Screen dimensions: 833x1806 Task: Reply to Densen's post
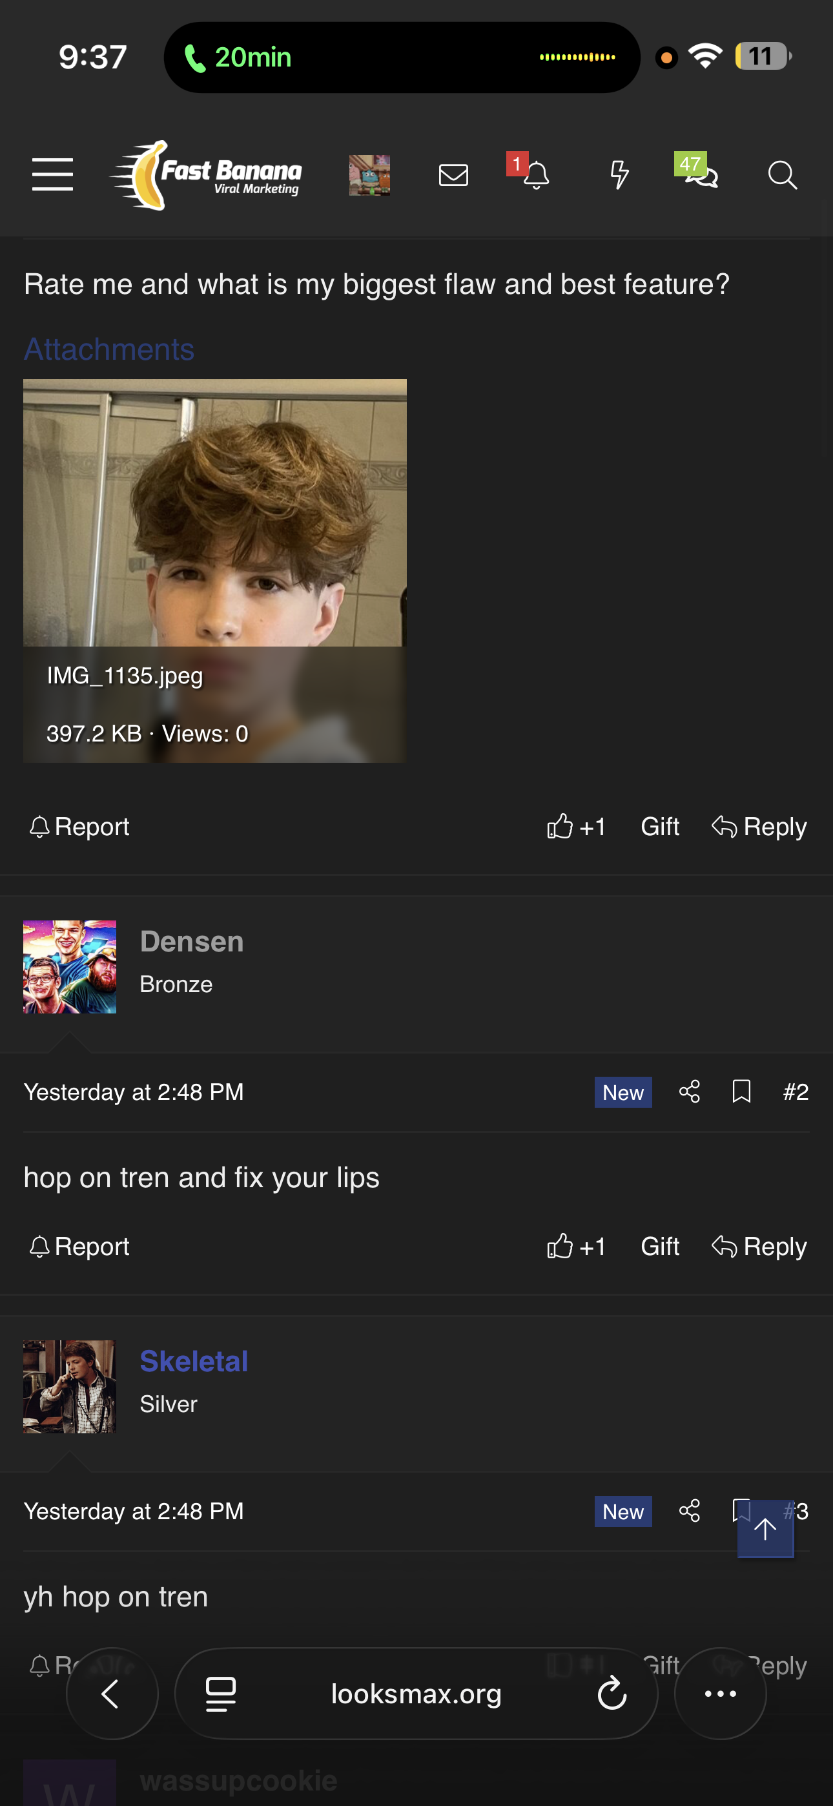(759, 1246)
